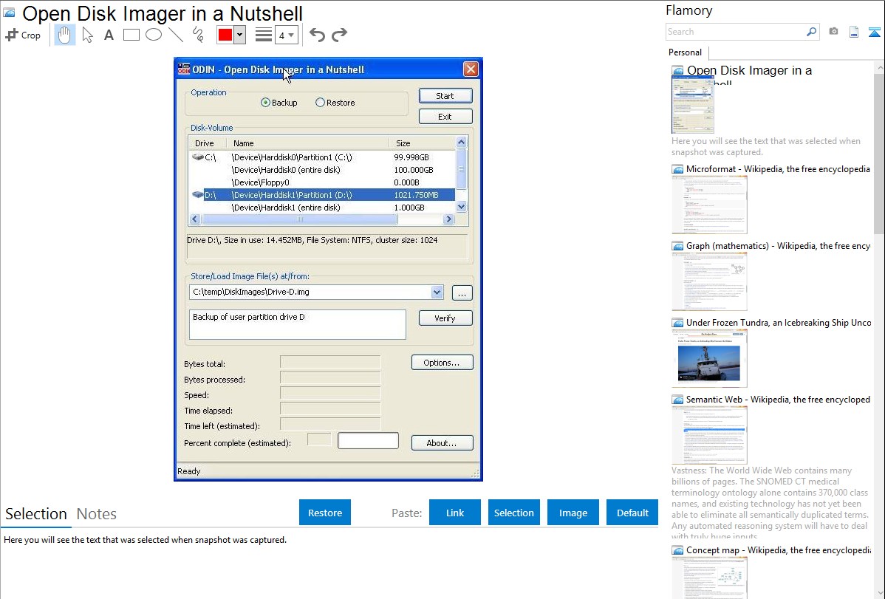Select the Crop tool
This screenshot has width=885, height=599.
point(23,35)
